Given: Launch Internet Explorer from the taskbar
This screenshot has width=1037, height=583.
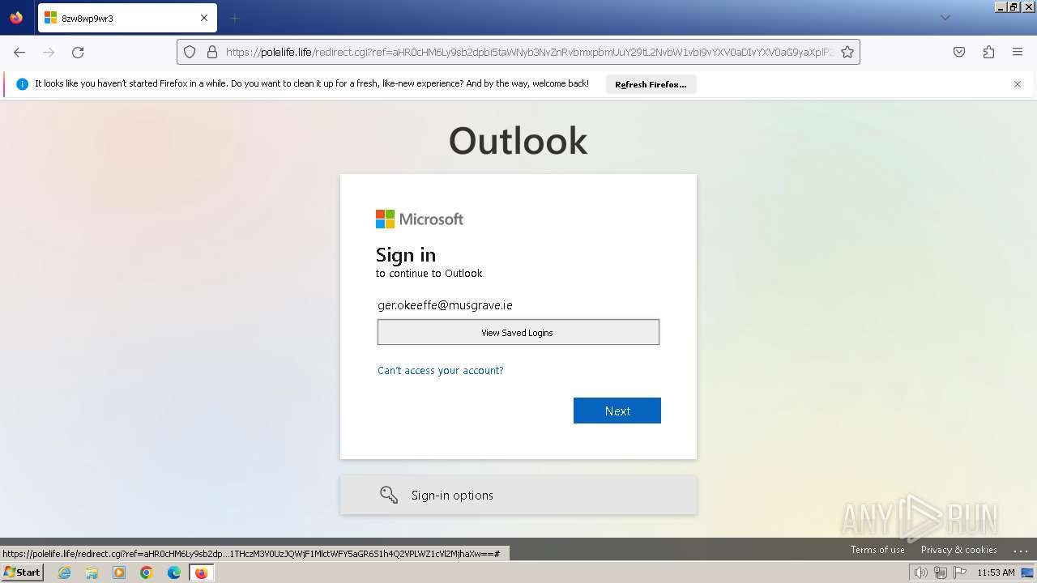Looking at the screenshot, I should coord(64,572).
